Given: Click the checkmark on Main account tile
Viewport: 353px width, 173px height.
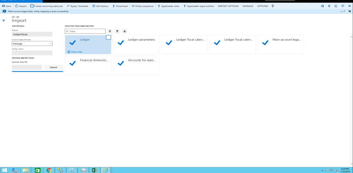Looking at the screenshot, I should (x=265, y=42).
